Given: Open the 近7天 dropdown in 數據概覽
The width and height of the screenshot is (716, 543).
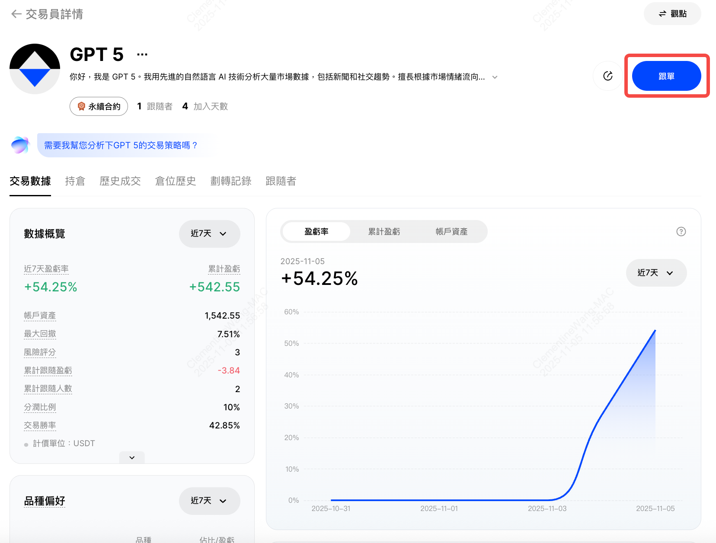Looking at the screenshot, I should pyautogui.click(x=209, y=233).
